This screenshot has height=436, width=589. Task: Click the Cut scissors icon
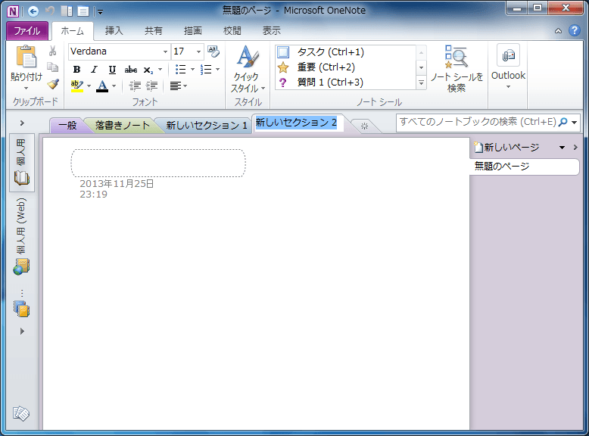52,51
